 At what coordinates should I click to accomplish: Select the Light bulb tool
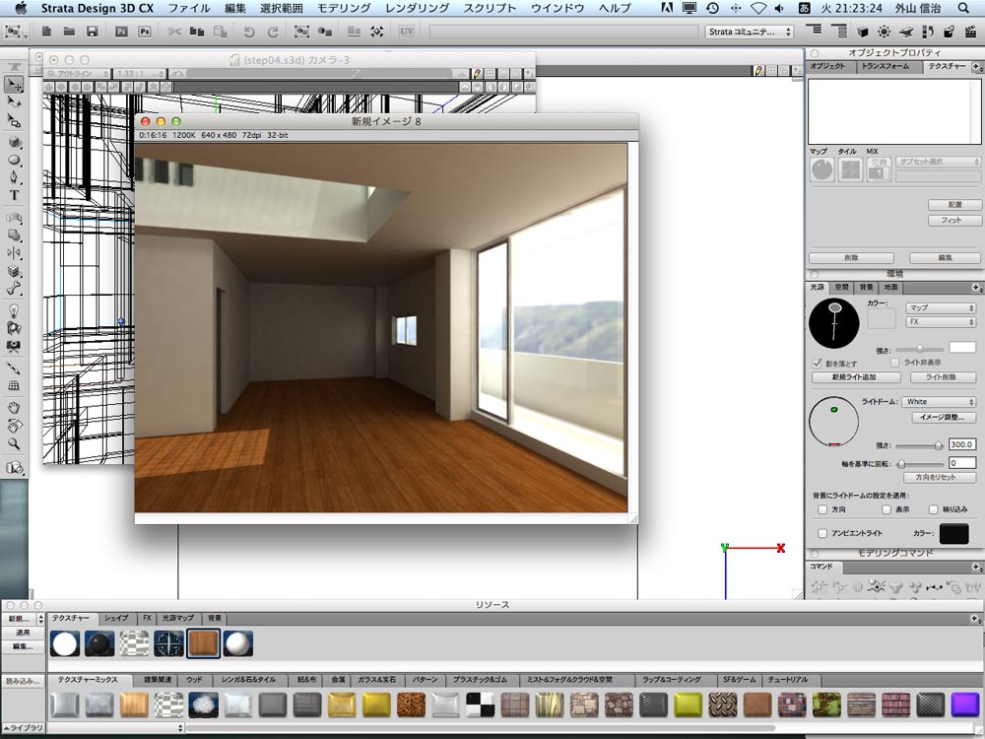point(14,310)
